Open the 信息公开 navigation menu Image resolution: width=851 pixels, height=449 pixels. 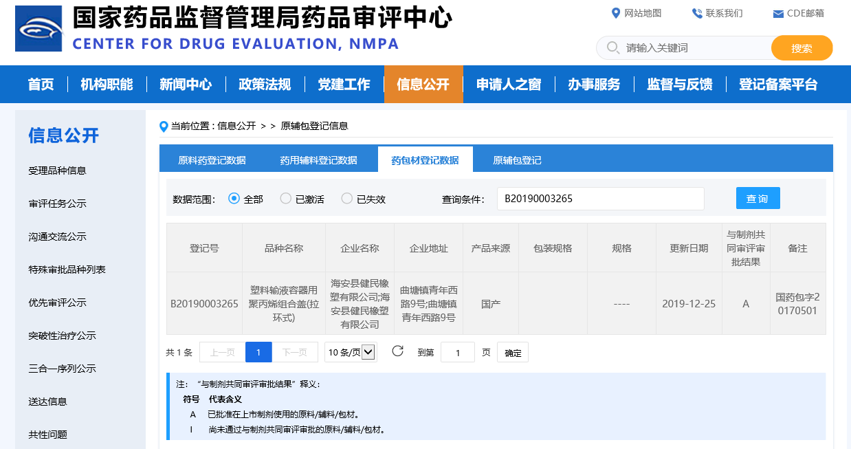coord(423,85)
